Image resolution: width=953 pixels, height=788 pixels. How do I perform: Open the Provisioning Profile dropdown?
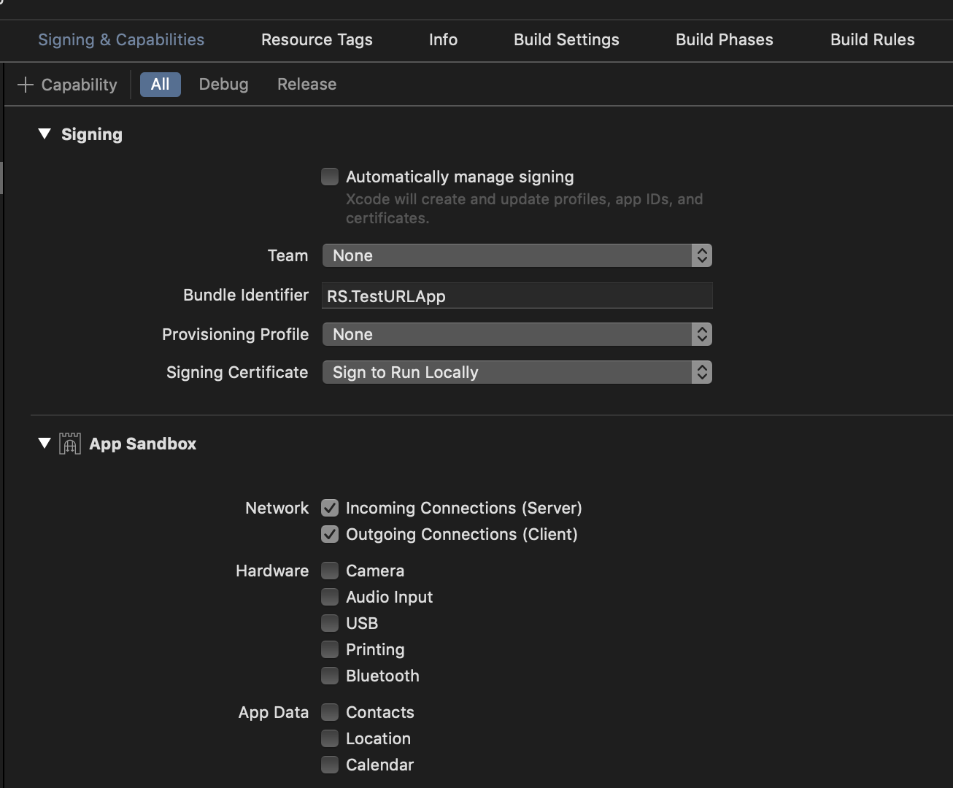pos(517,334)
